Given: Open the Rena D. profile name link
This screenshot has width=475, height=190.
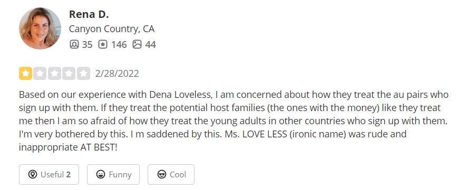Looking at the screenshot, I should [89, 14].
